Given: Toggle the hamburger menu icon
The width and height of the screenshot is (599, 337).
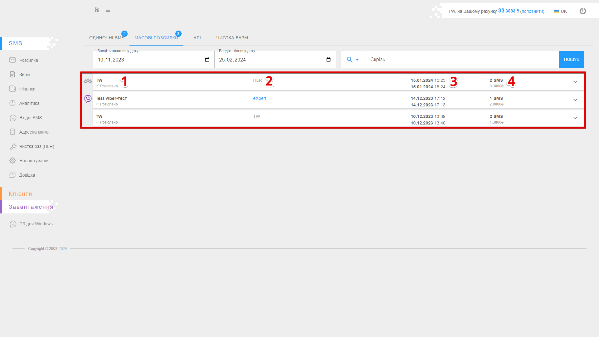Looking at the screenshot, I should [x=108, y=10].
